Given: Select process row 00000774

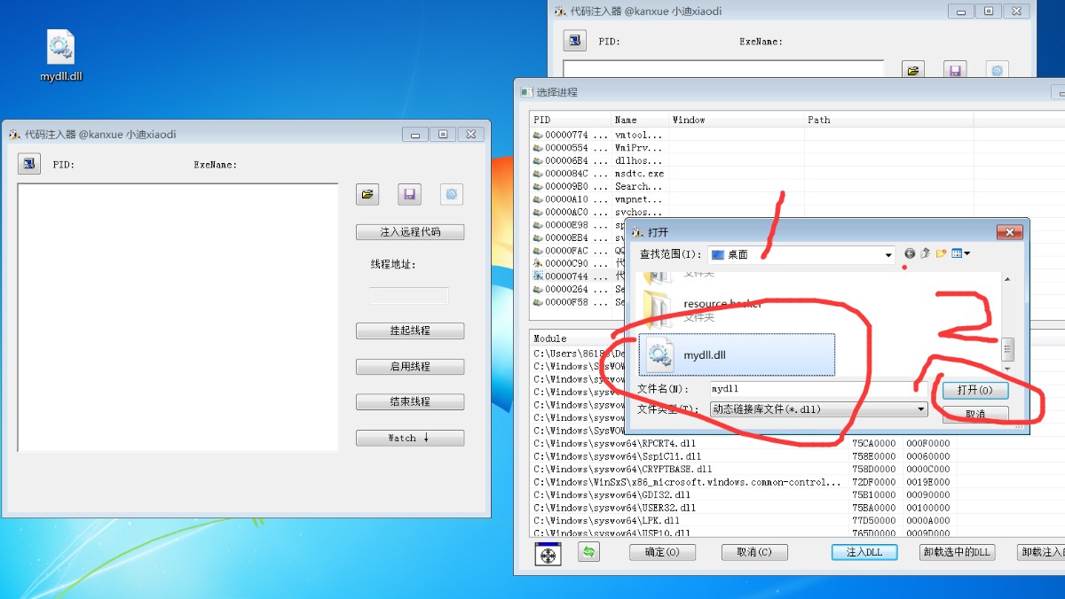Looking at the screenshot, I should point(597,136).
